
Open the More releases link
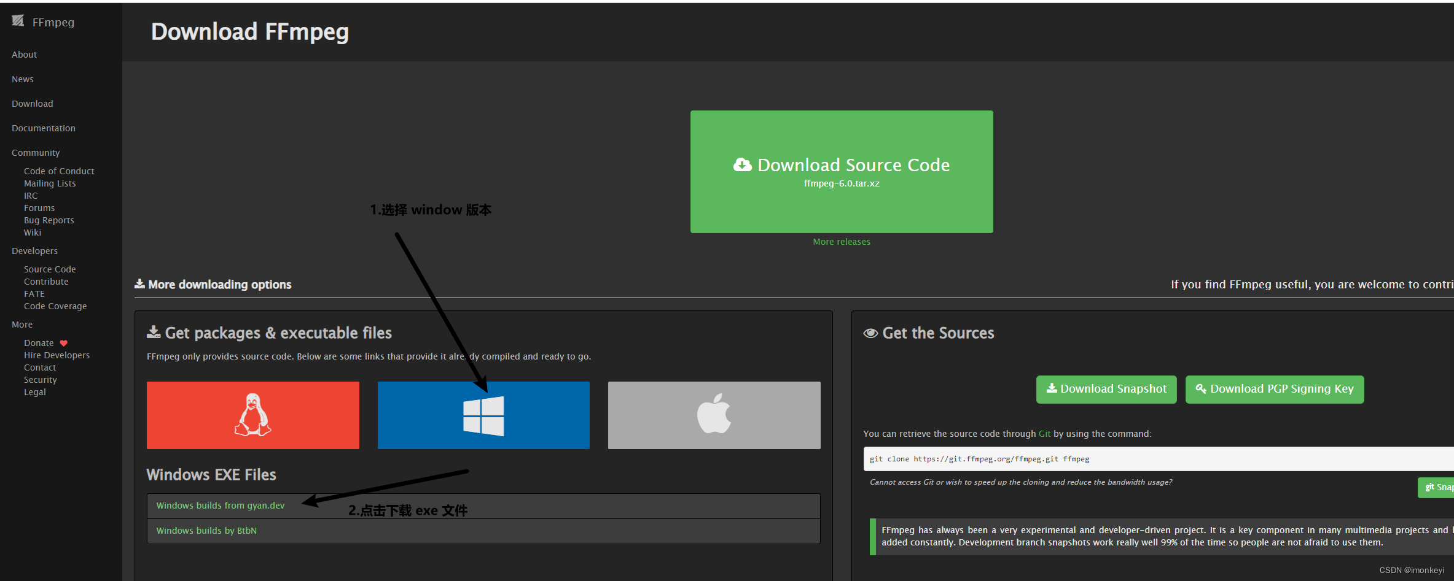pos(842,242)
